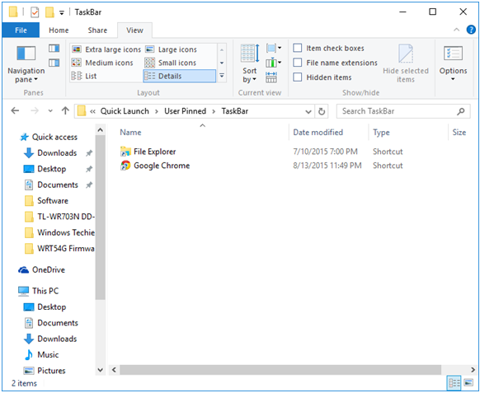Switch to the Home tab
The width and height of the screenshot is (480, 393).
59,30
